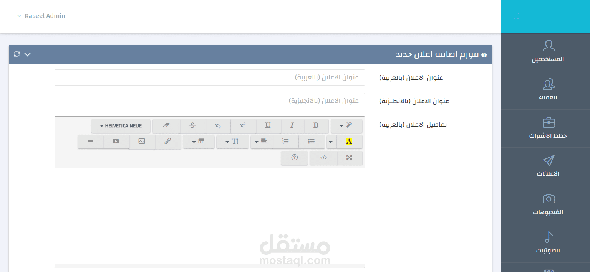Image resolution: width=590 pixels, height=272 pixels.
Task: Toggle the sidebar hamburger menu
Action: (x=515, y=16)
